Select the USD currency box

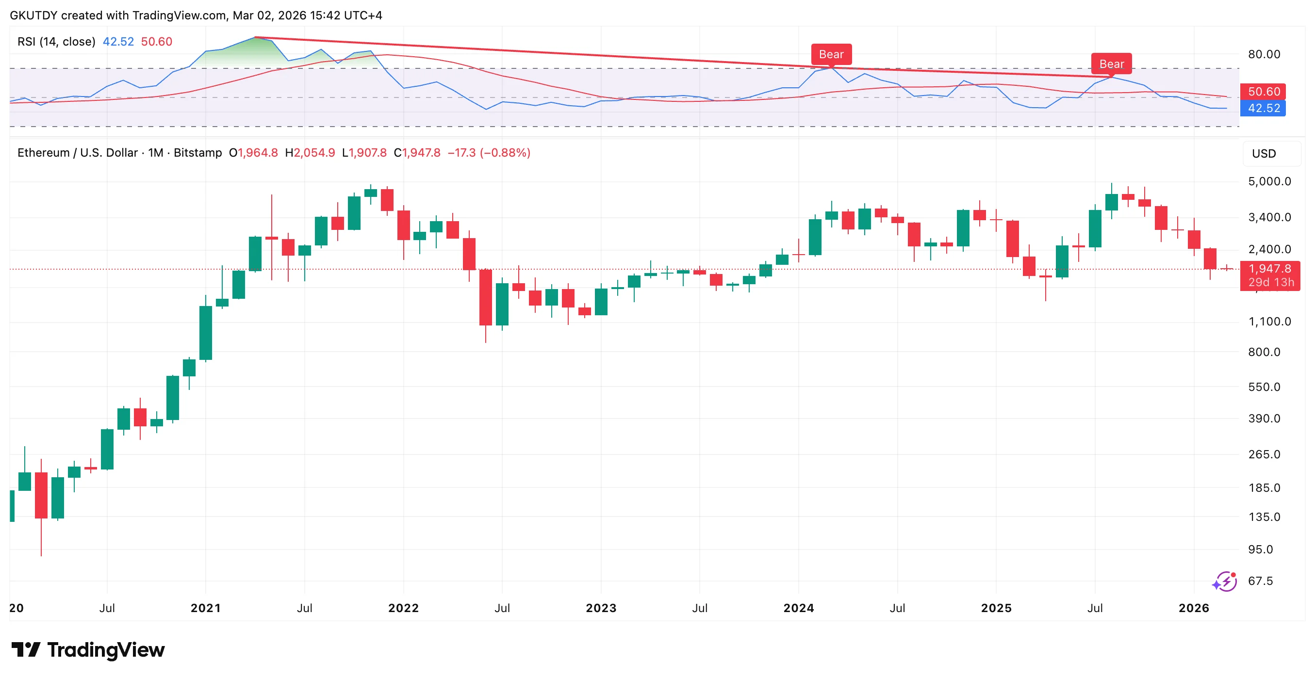tap(1272, 154)
